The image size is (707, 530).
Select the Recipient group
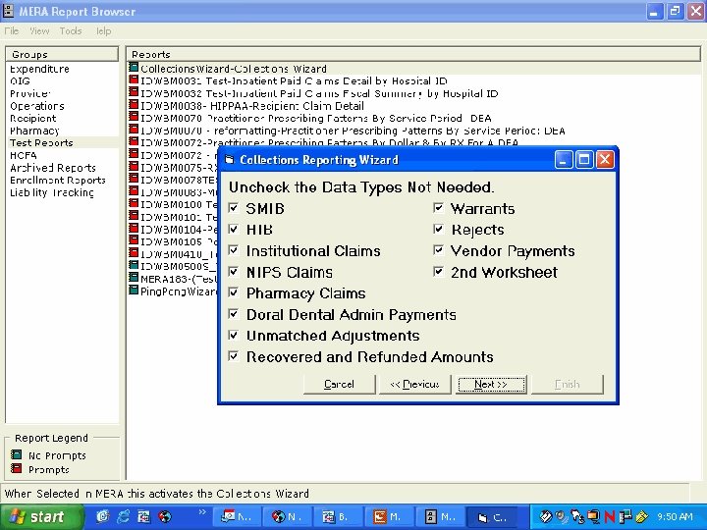tap(33, 119)
